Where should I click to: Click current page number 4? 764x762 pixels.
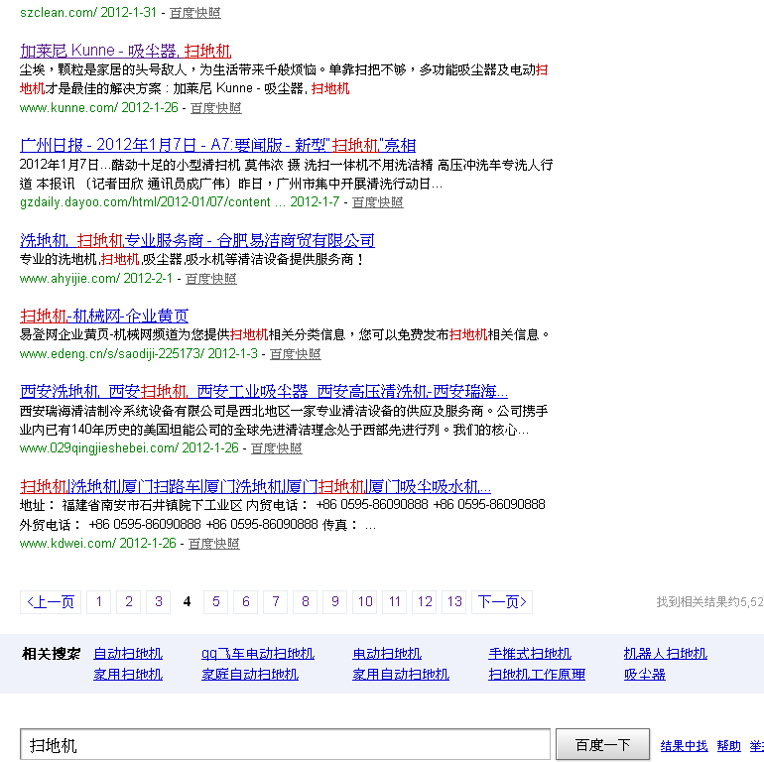point(187,601)
